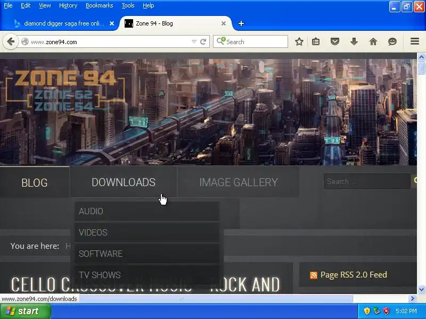Open the Help menu
426x319 pixels.
coord(149,5)
